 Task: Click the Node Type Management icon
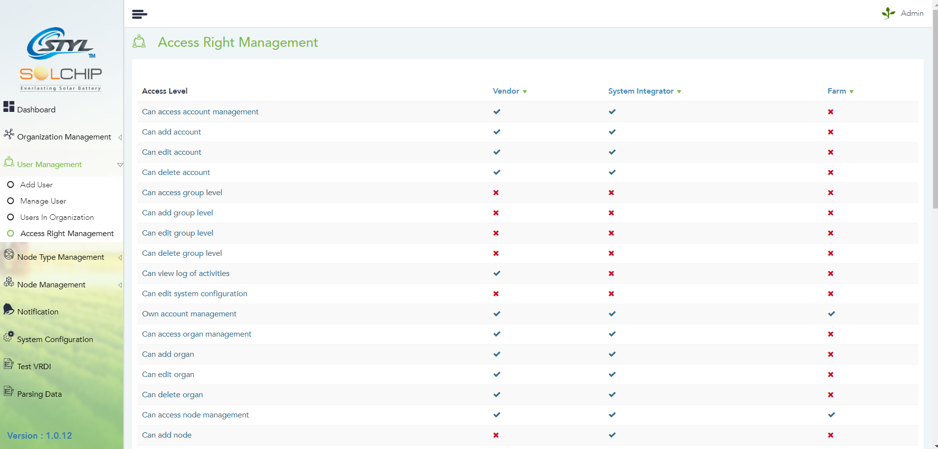[9, 254]
